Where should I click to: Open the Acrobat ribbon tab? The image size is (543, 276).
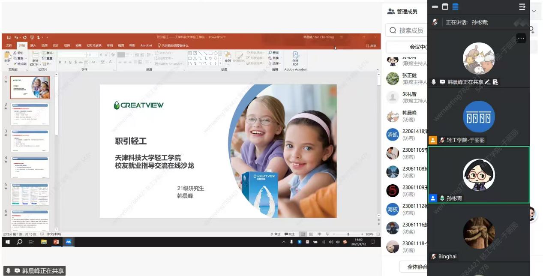tap(146, 45)
